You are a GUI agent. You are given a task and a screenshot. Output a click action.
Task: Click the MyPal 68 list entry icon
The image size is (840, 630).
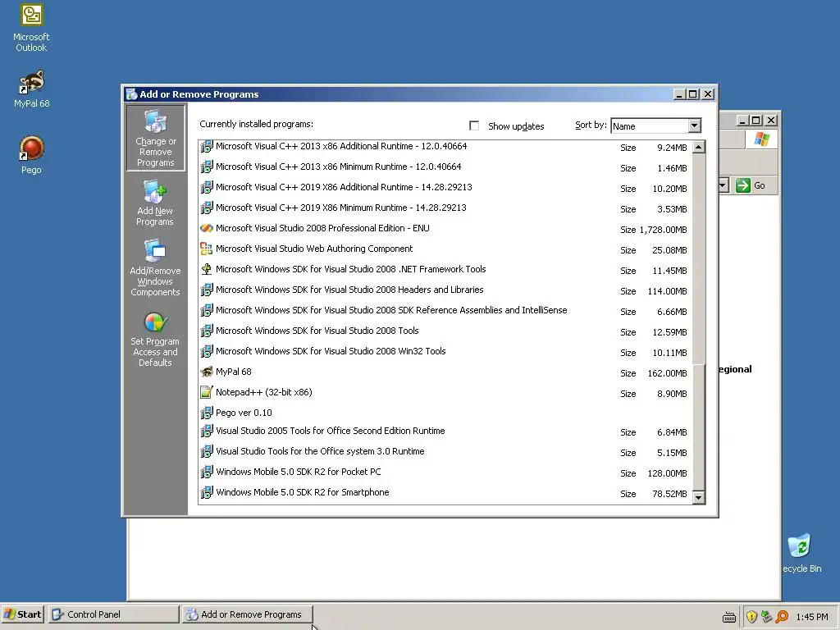pyautogui.click(x=206, y=372)
